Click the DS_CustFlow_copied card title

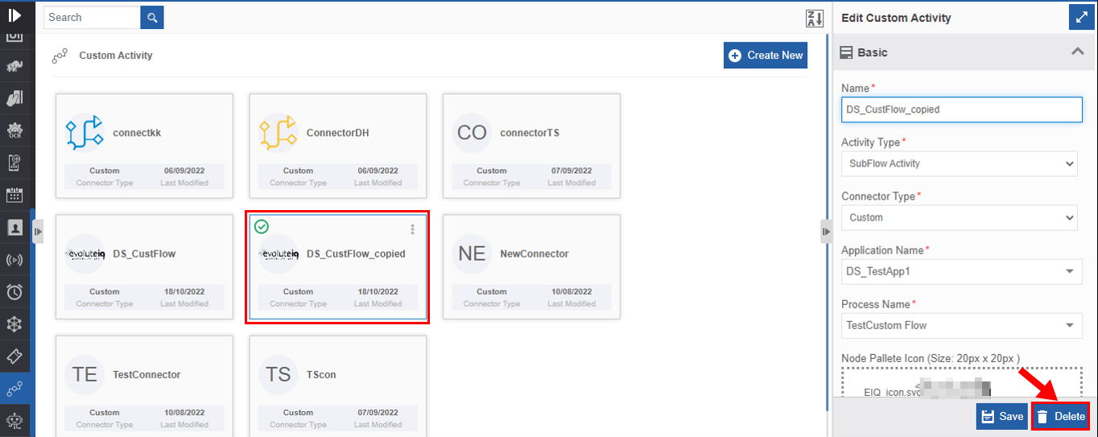(356, 254)
